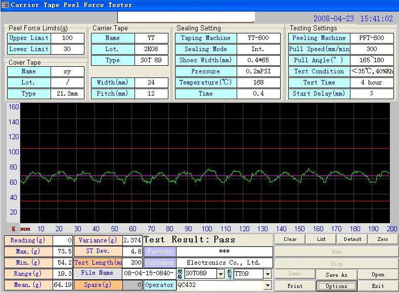Click the Min. value 54.2

tap(63, 263)
